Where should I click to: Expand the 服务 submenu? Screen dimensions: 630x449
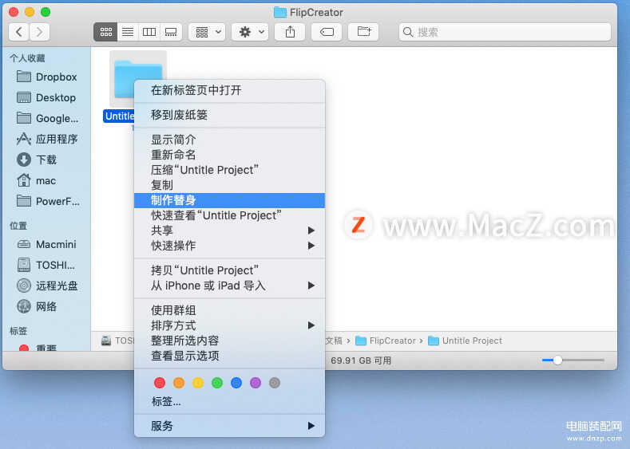[x=229, y=426]
